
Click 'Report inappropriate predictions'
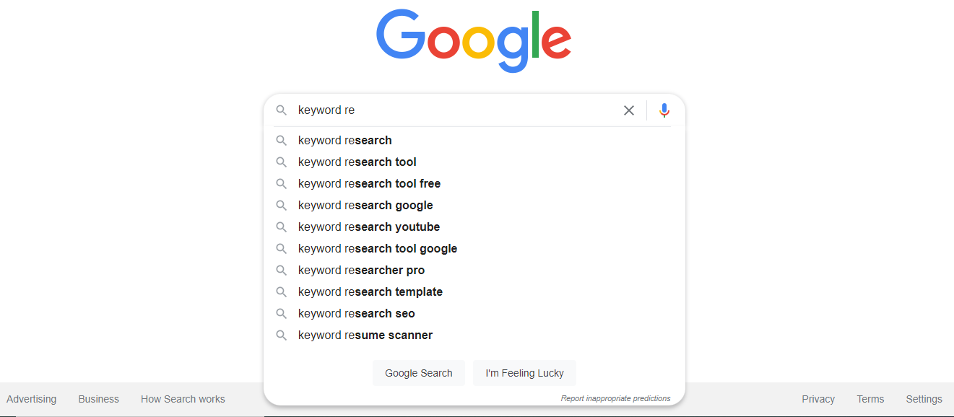pos(616,398)
